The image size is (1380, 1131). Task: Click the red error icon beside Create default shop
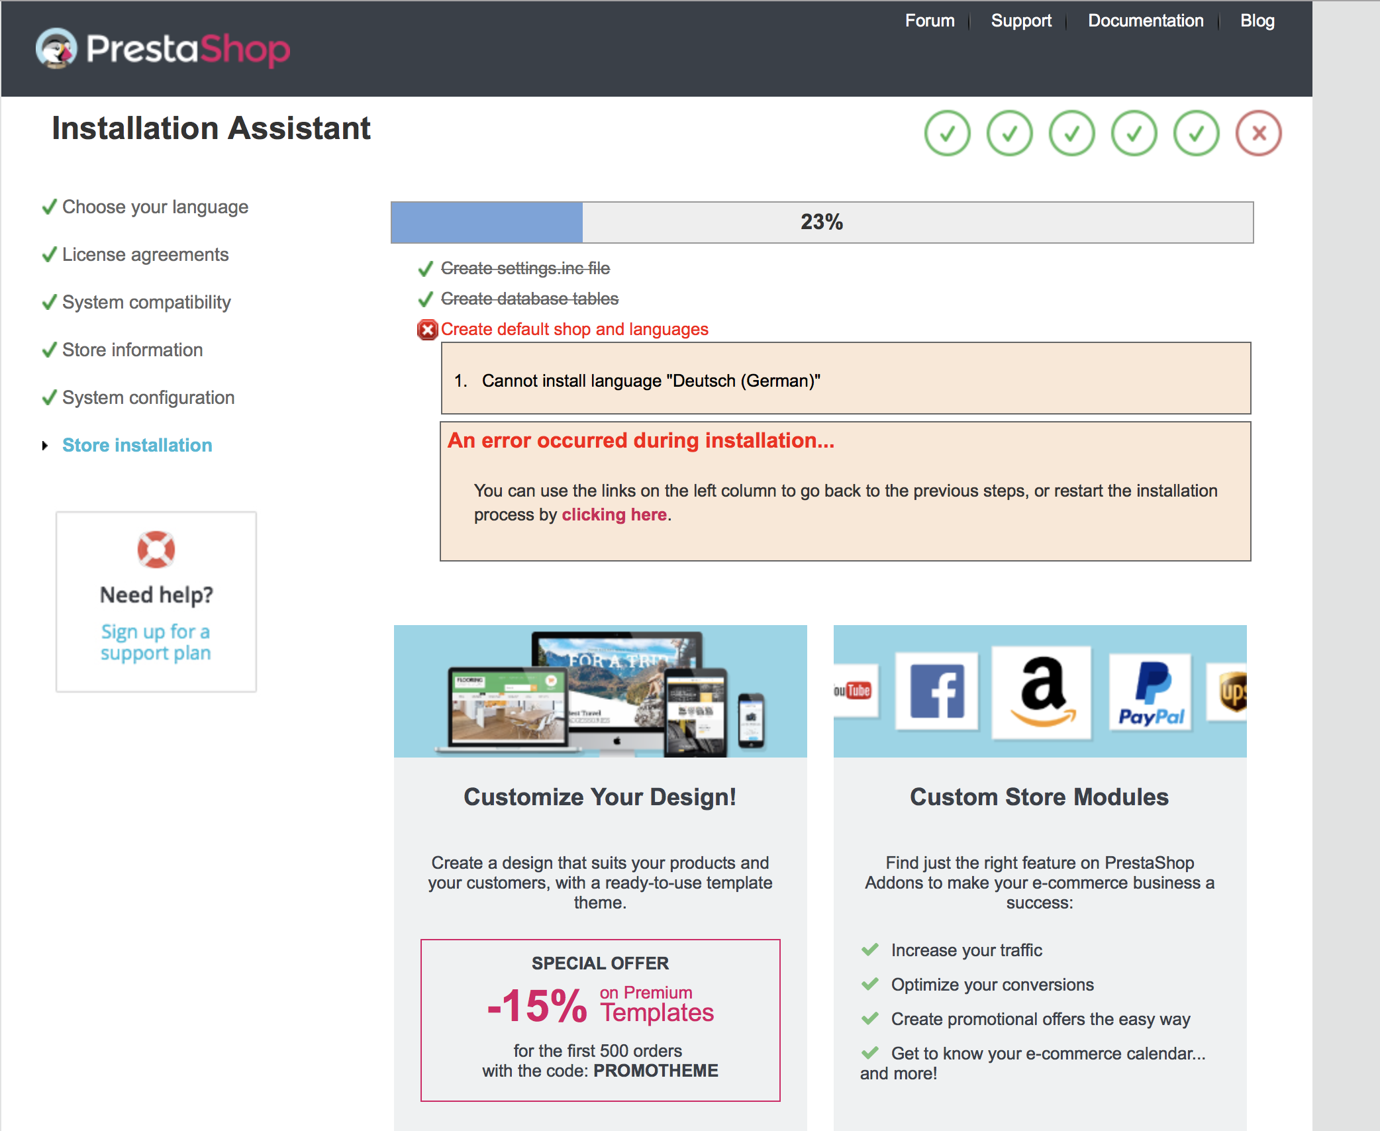point(427,329)
